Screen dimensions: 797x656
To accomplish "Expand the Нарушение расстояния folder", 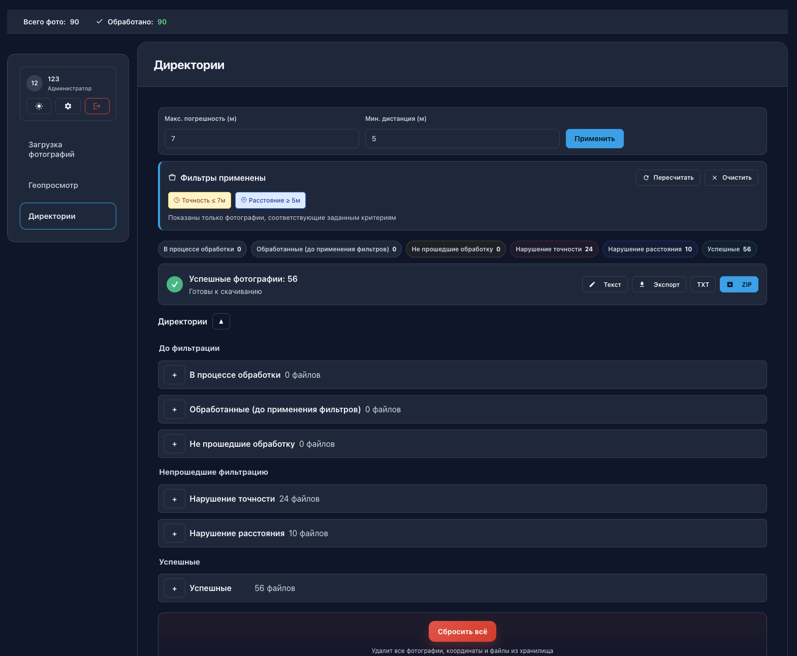I will (174, 534).
